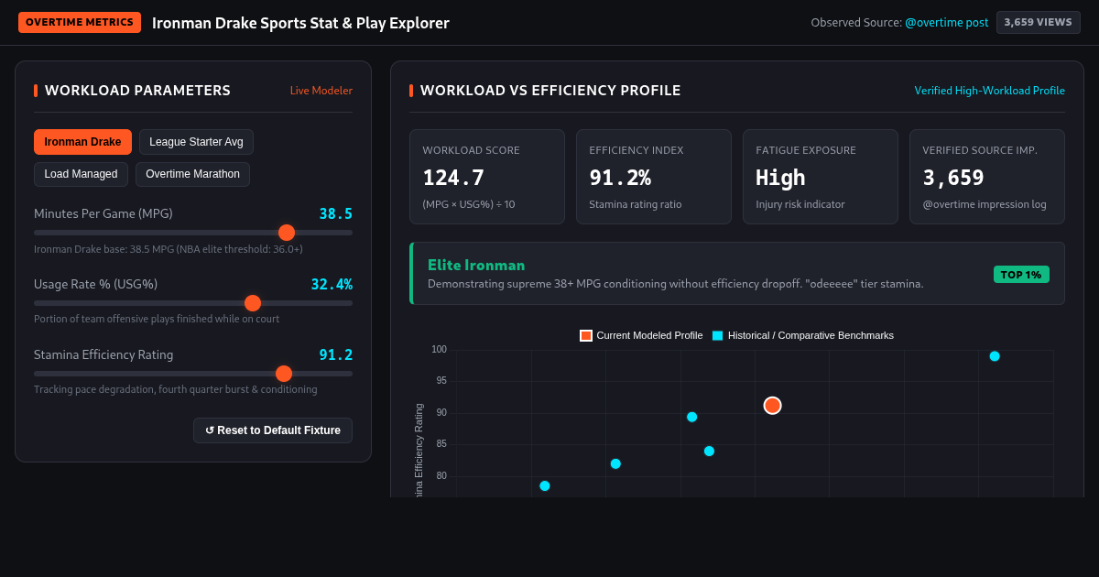1099x577 pixels.
Task: Click the Efficiency Index value 91.2%
Action: [620, 178]
